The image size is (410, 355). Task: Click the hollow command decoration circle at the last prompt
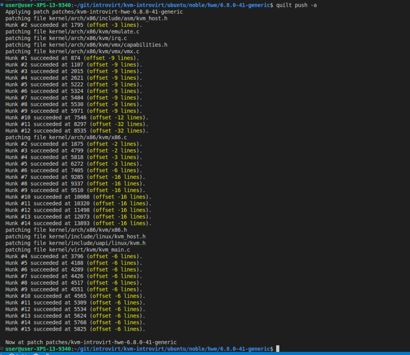pos(2,349)
